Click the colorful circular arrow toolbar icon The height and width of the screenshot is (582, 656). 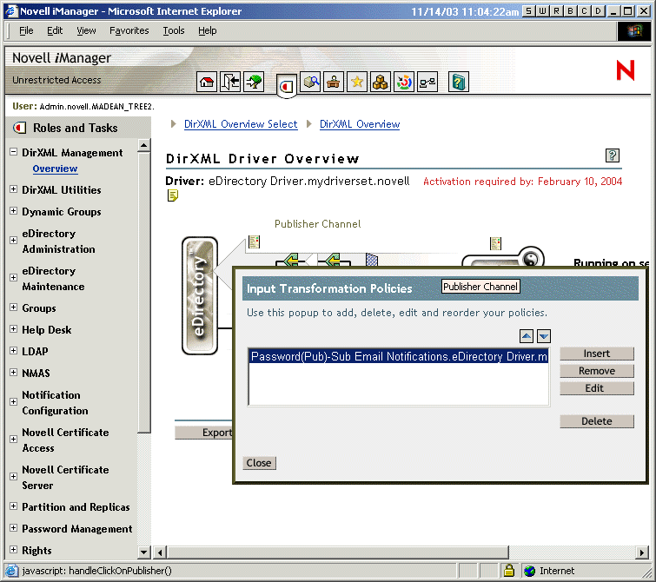click(404, 82)
